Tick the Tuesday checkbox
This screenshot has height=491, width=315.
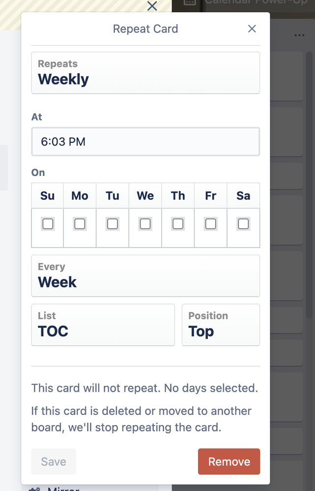(113, 224)
